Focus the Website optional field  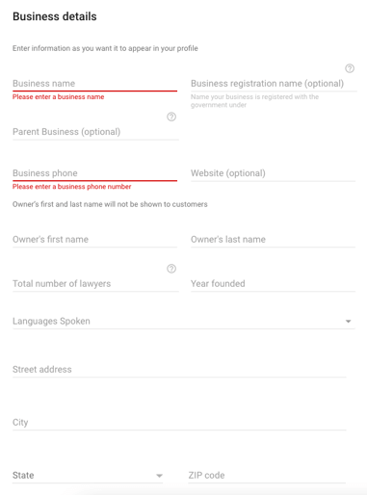(x=273, y=173)
